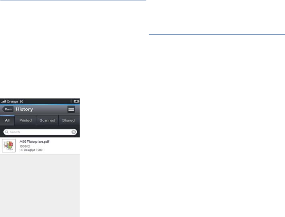
Task: Open the Shared history tab
Action: coord(69,120)
